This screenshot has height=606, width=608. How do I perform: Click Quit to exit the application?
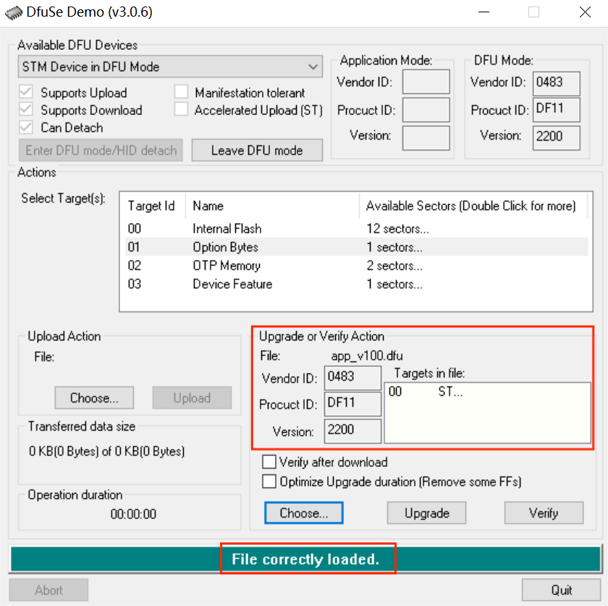tap(561, 590)
